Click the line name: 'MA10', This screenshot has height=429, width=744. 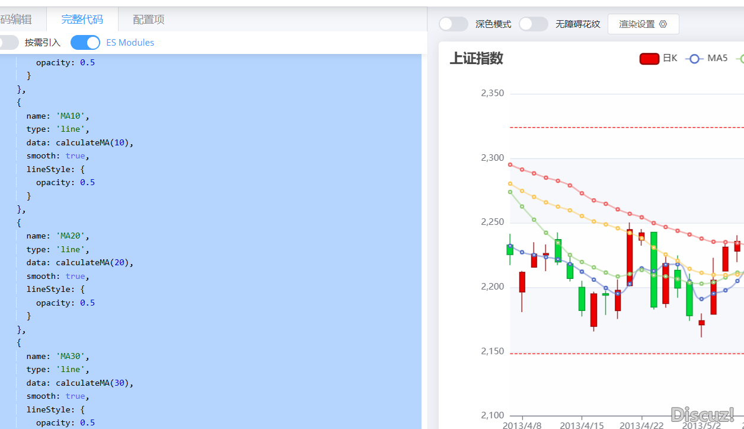[58, 116]
